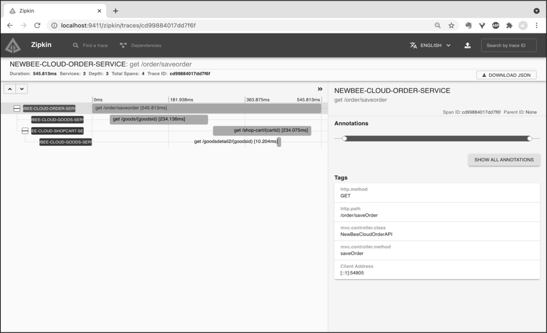This screenshot has height=333, width=547.
Task: Click the EE-CLOUD-SHOPCART-SE service label
Action: [57, 131]
